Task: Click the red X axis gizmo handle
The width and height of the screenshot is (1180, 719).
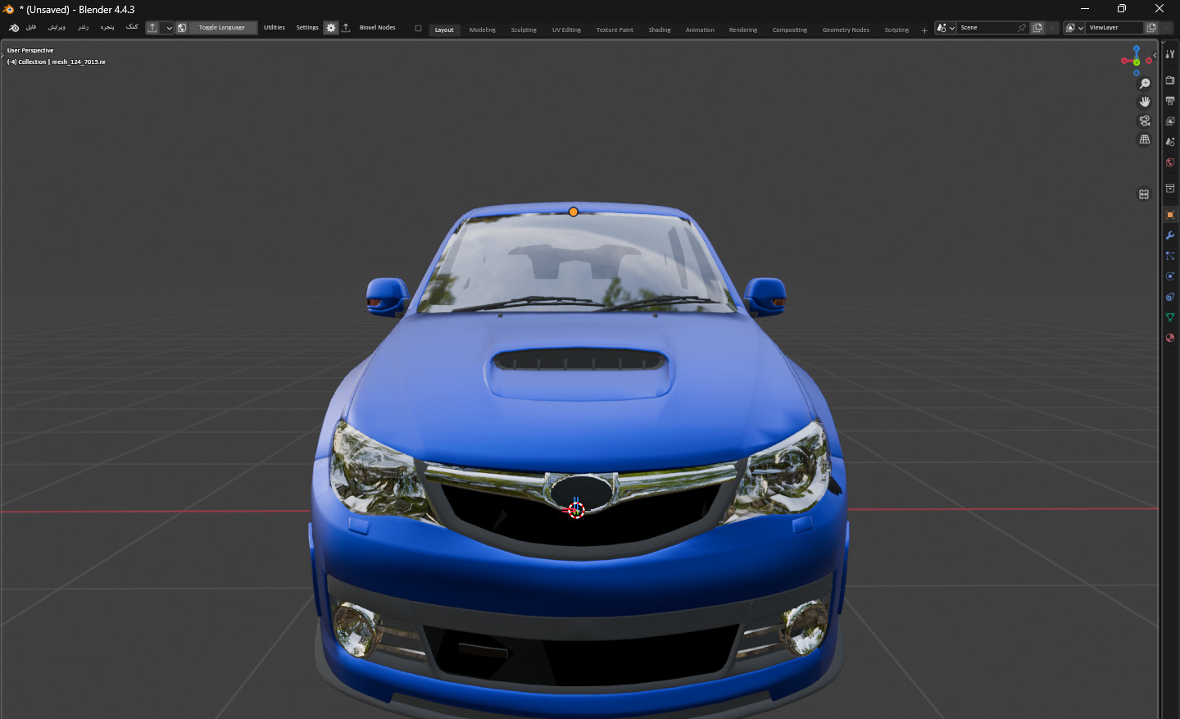Action: point(1124,61)
